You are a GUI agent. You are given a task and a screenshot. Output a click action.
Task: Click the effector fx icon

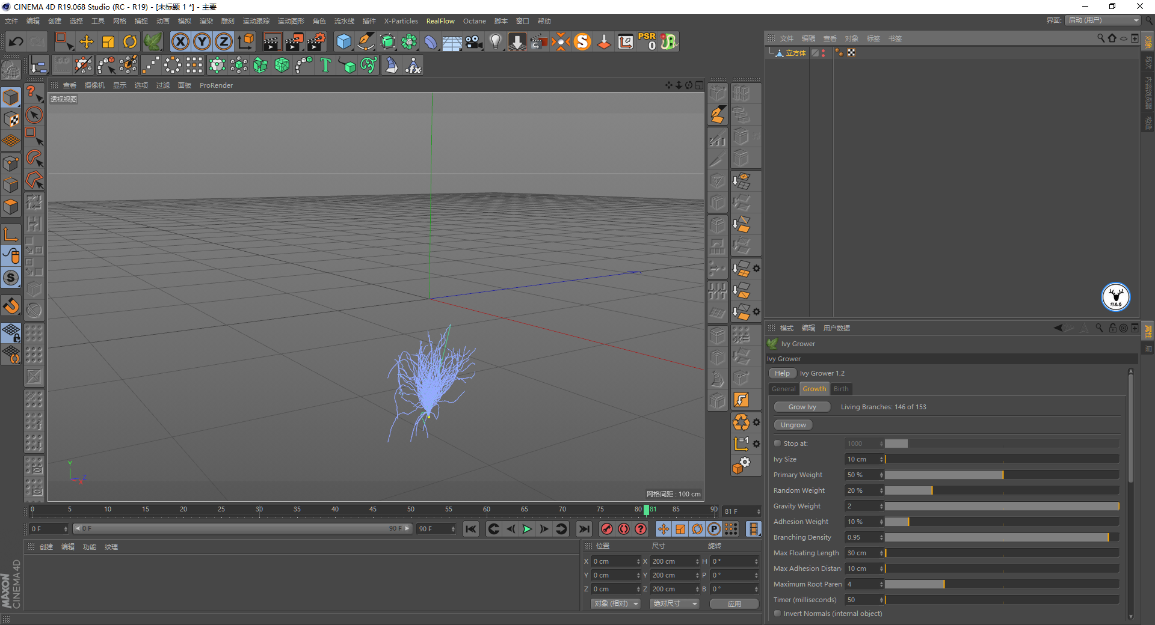pos(413,65)
